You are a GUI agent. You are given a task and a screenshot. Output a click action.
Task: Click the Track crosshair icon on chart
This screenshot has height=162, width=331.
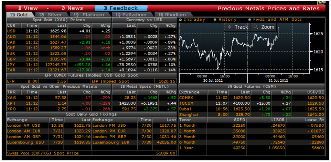tap(230, 27)
